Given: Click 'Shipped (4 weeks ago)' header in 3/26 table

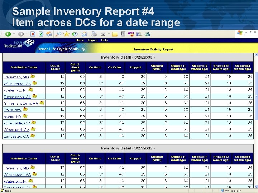Looking at the screenshot, I should [243, 67].
